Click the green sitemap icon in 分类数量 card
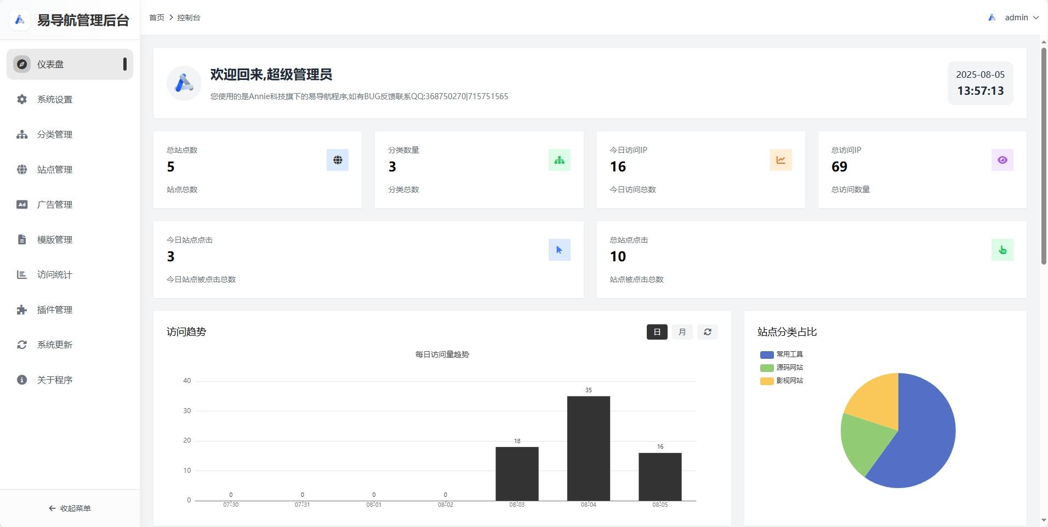The width and height of the screenshot is (1048, 527). [559, 160]
